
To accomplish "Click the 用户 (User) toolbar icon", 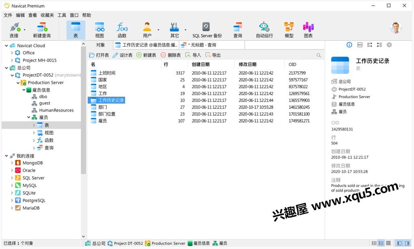I will click(x=147, y=30).
